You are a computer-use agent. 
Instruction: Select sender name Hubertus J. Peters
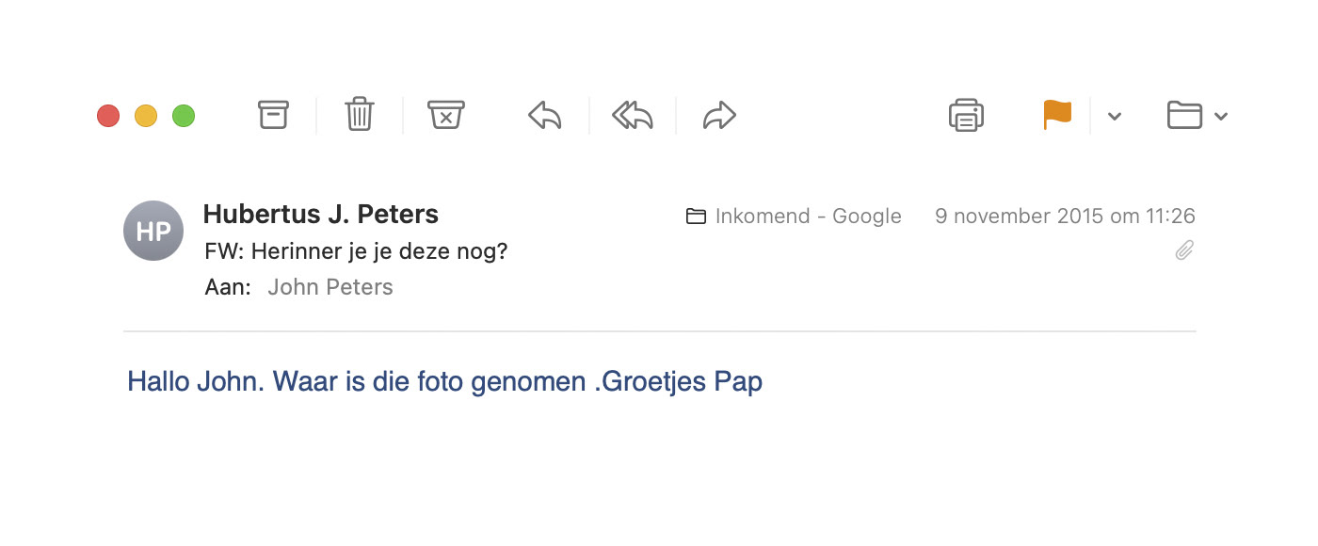pos(321,214)
